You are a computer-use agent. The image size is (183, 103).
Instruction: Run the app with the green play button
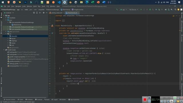pyautogui.click(x=141, y=9)
